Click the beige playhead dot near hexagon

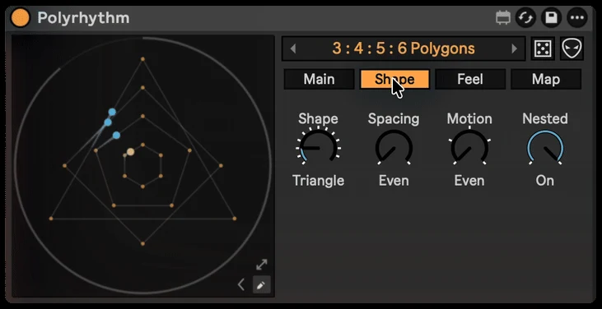click(x=131, y=152)
